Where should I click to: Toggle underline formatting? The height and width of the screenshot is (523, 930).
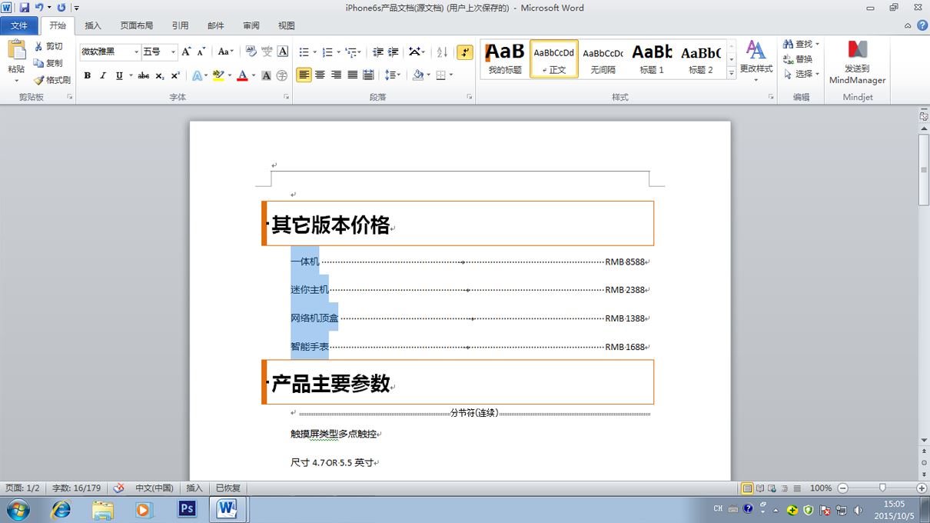(119, 75)
